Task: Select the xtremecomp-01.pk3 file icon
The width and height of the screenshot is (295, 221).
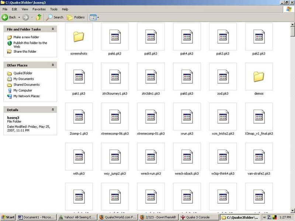Action: pyautogui.click(x=151, y=117)
